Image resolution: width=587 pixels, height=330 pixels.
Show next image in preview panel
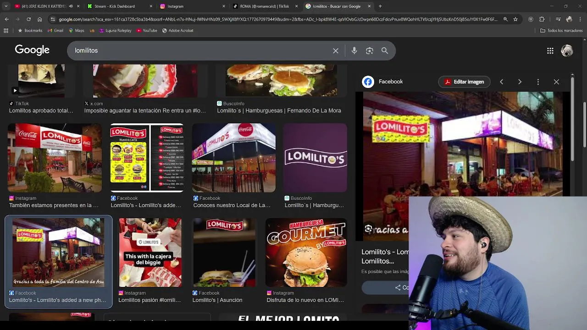520,82
